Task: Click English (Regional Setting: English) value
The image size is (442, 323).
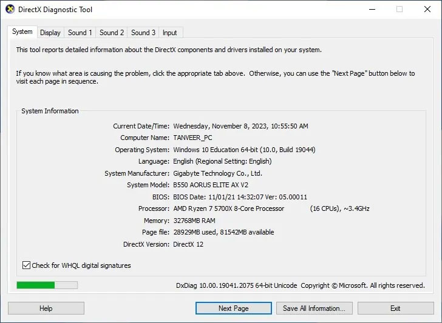Action: [222, 161]
